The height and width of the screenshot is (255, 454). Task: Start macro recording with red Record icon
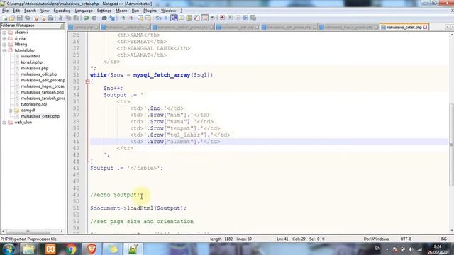222,18
